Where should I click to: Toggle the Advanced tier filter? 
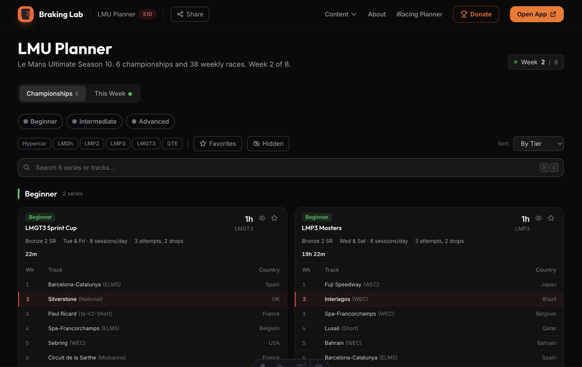150,121
